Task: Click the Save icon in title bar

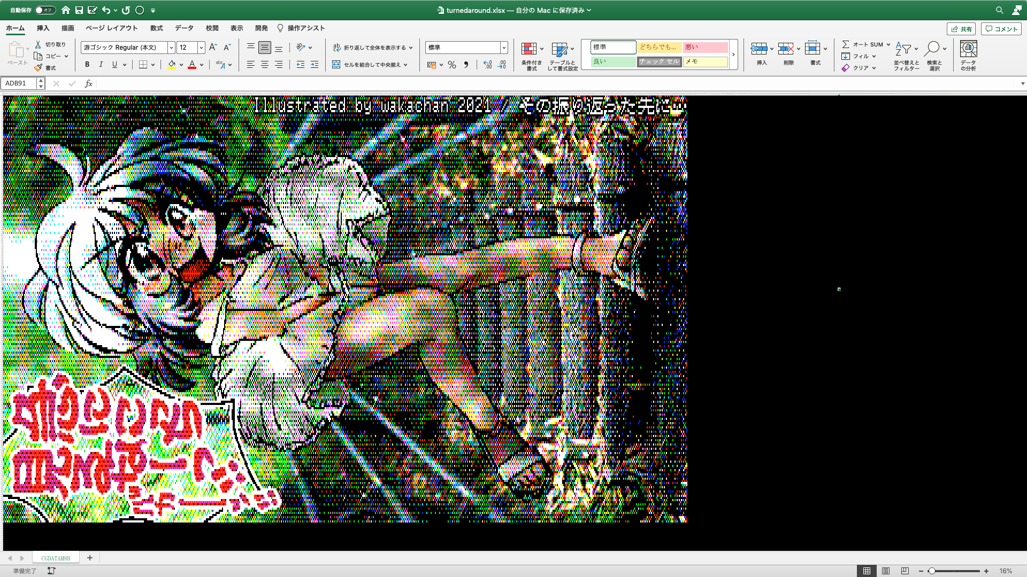Action: coord(79,10)
